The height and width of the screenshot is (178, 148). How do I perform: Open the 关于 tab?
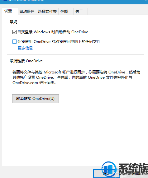pos(81,11)
